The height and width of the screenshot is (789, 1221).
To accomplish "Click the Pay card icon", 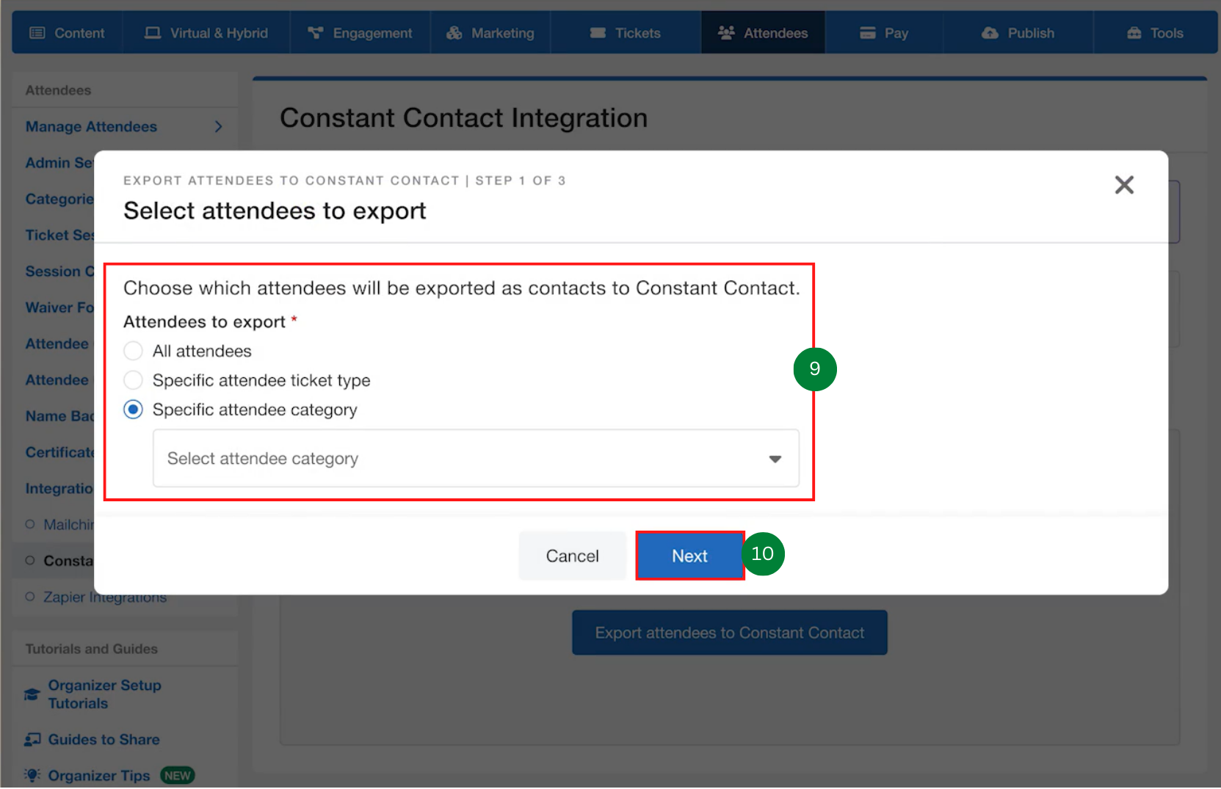I will point(868,33).
